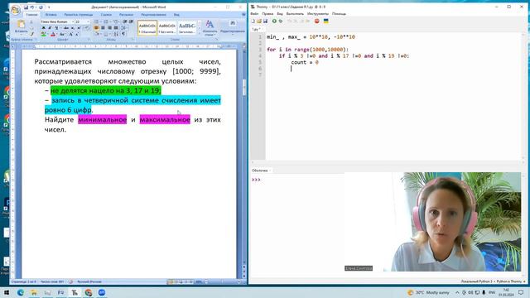This screenshot has height=298, width=530.
Task: Switch to the References ribbon tab
Action: pyautogui.click(x=106, y=15)
